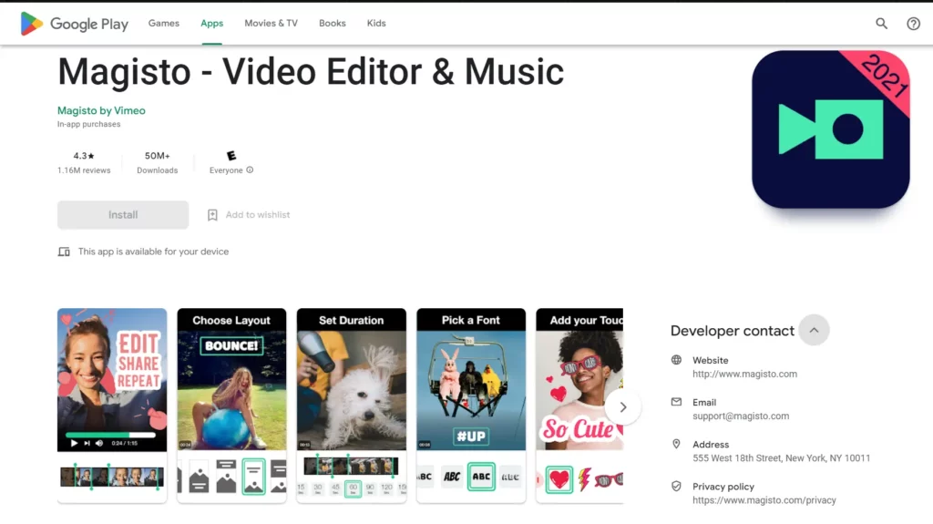Open the Set Duration screenshot
The width and height of the screenshot is (933, 524).
coord(352,406)
